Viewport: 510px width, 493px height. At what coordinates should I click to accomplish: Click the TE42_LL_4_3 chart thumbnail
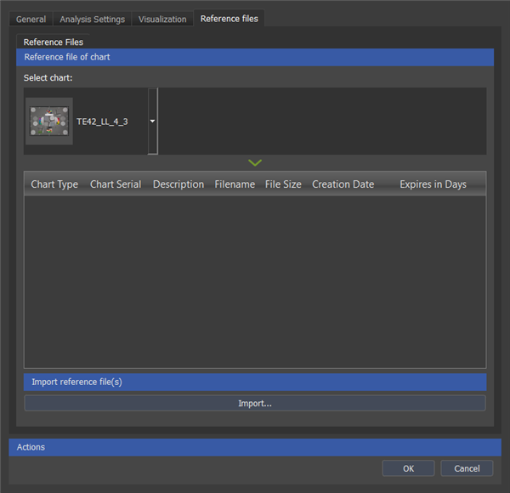[49, 121]
